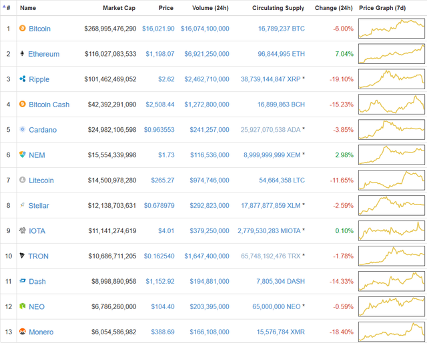The height and width of the screenshot is (343, 427).
Task: Click the Ethereum diamond logo icon
Action: [x=23, y=54]
